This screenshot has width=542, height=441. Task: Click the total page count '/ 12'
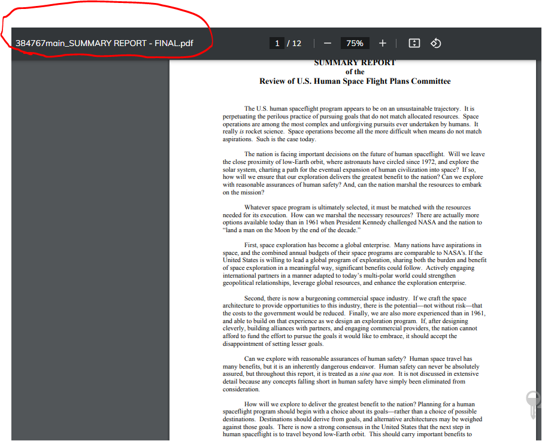[x=294, y=43]
